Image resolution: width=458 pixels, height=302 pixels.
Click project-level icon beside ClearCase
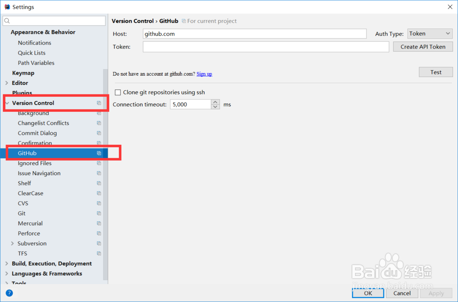click(x=99, y=193)
